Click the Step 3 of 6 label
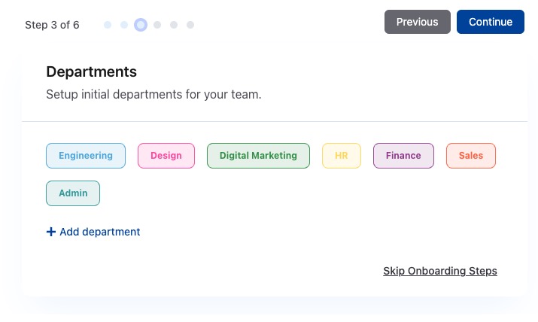Image resolution: width=538 pixels, height=322 pixels. (x=52, y=25)
